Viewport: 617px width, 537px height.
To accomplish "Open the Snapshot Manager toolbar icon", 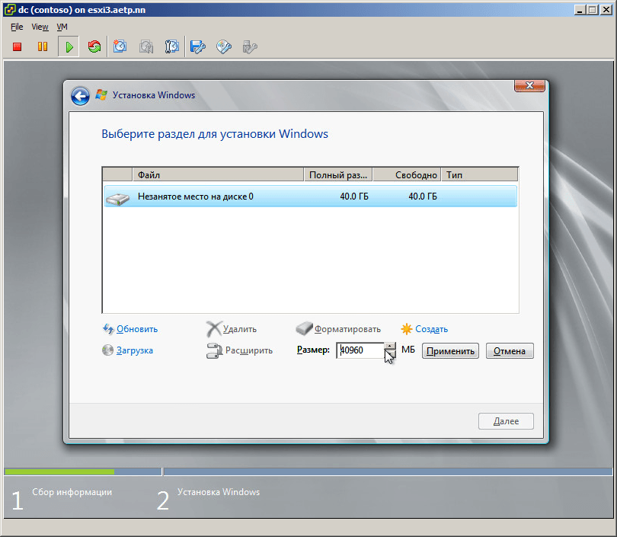I will point(172,46).
